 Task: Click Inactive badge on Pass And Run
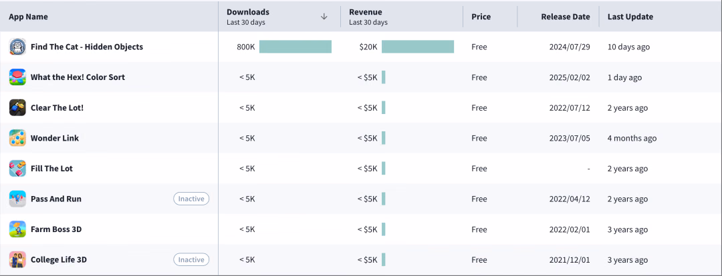pos(191,199)
